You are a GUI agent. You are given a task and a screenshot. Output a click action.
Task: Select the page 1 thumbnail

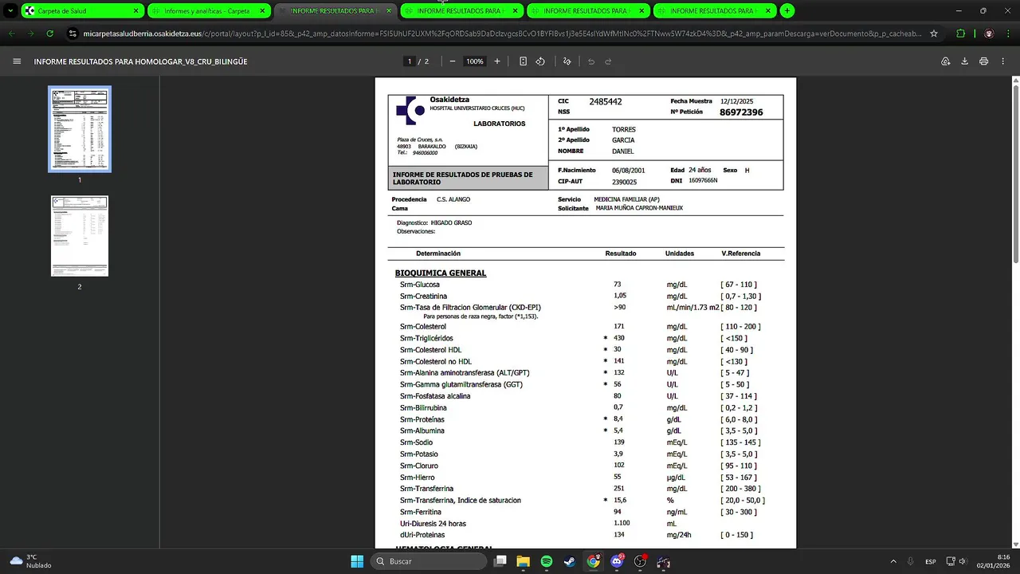point(80,129)
